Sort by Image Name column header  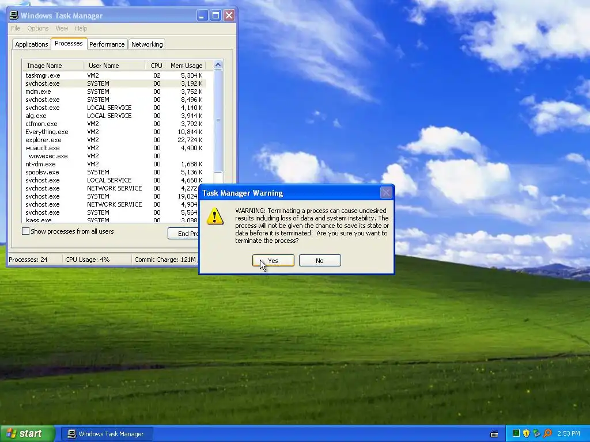tap(52, 66)
